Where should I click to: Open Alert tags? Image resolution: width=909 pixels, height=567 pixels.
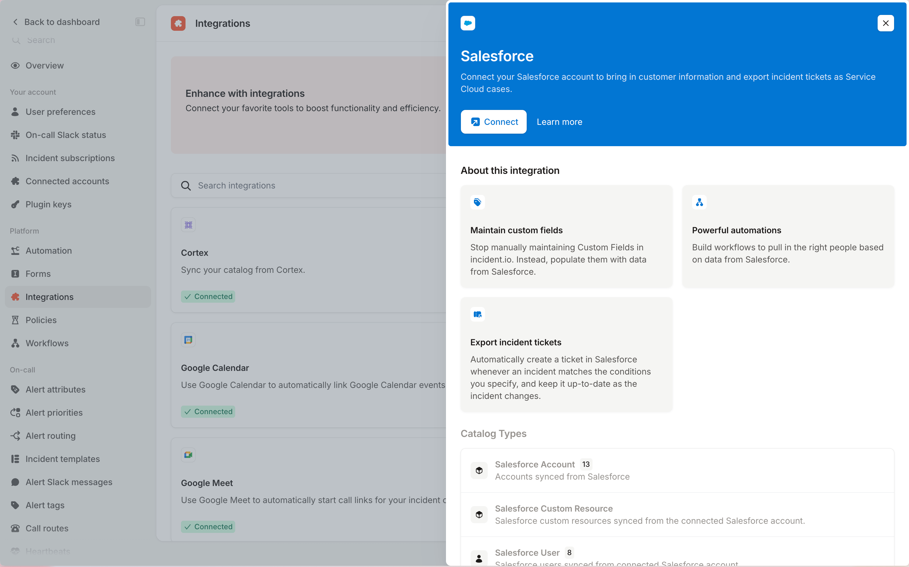78,505
